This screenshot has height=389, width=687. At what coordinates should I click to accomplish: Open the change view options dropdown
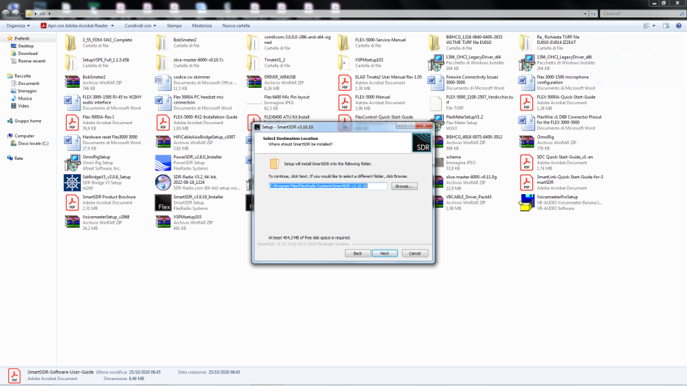pos(654,26)
